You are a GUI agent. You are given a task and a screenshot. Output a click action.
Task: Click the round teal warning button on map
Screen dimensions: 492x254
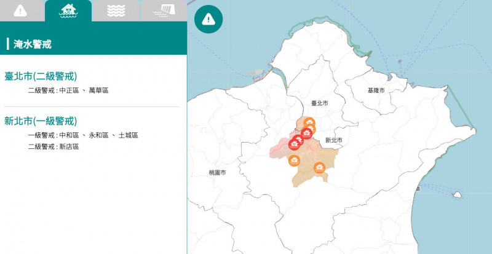208,20
